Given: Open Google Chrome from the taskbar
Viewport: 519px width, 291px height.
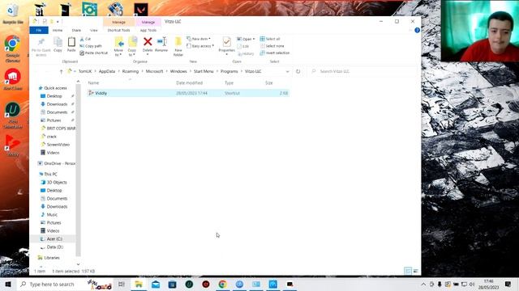Looking at the screenshot, I should (222, 284).
